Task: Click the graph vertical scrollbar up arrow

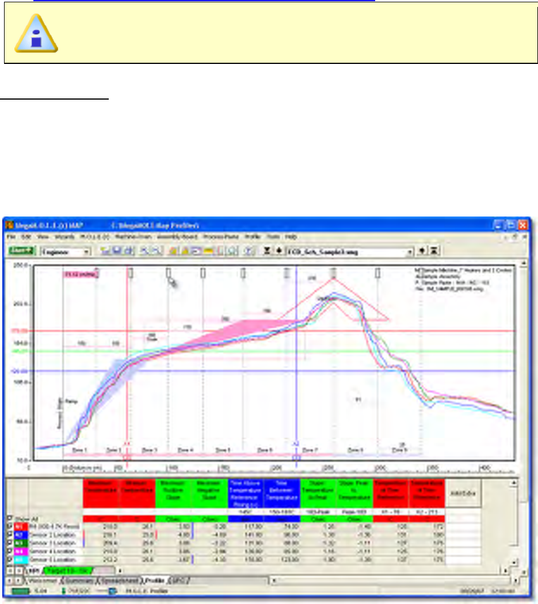Action: coord(524,264)
